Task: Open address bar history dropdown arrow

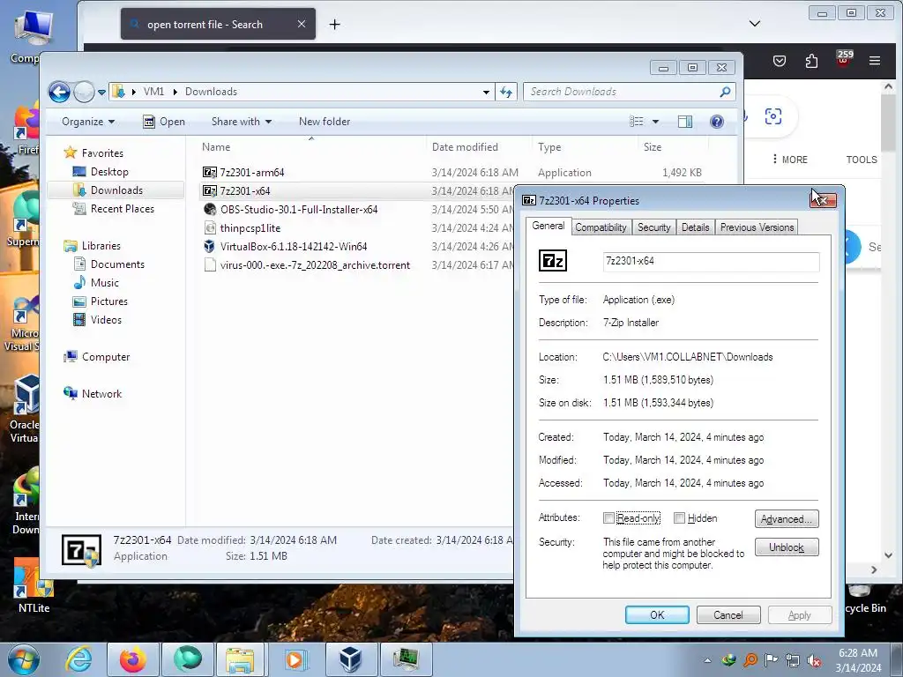Action: 486,92
